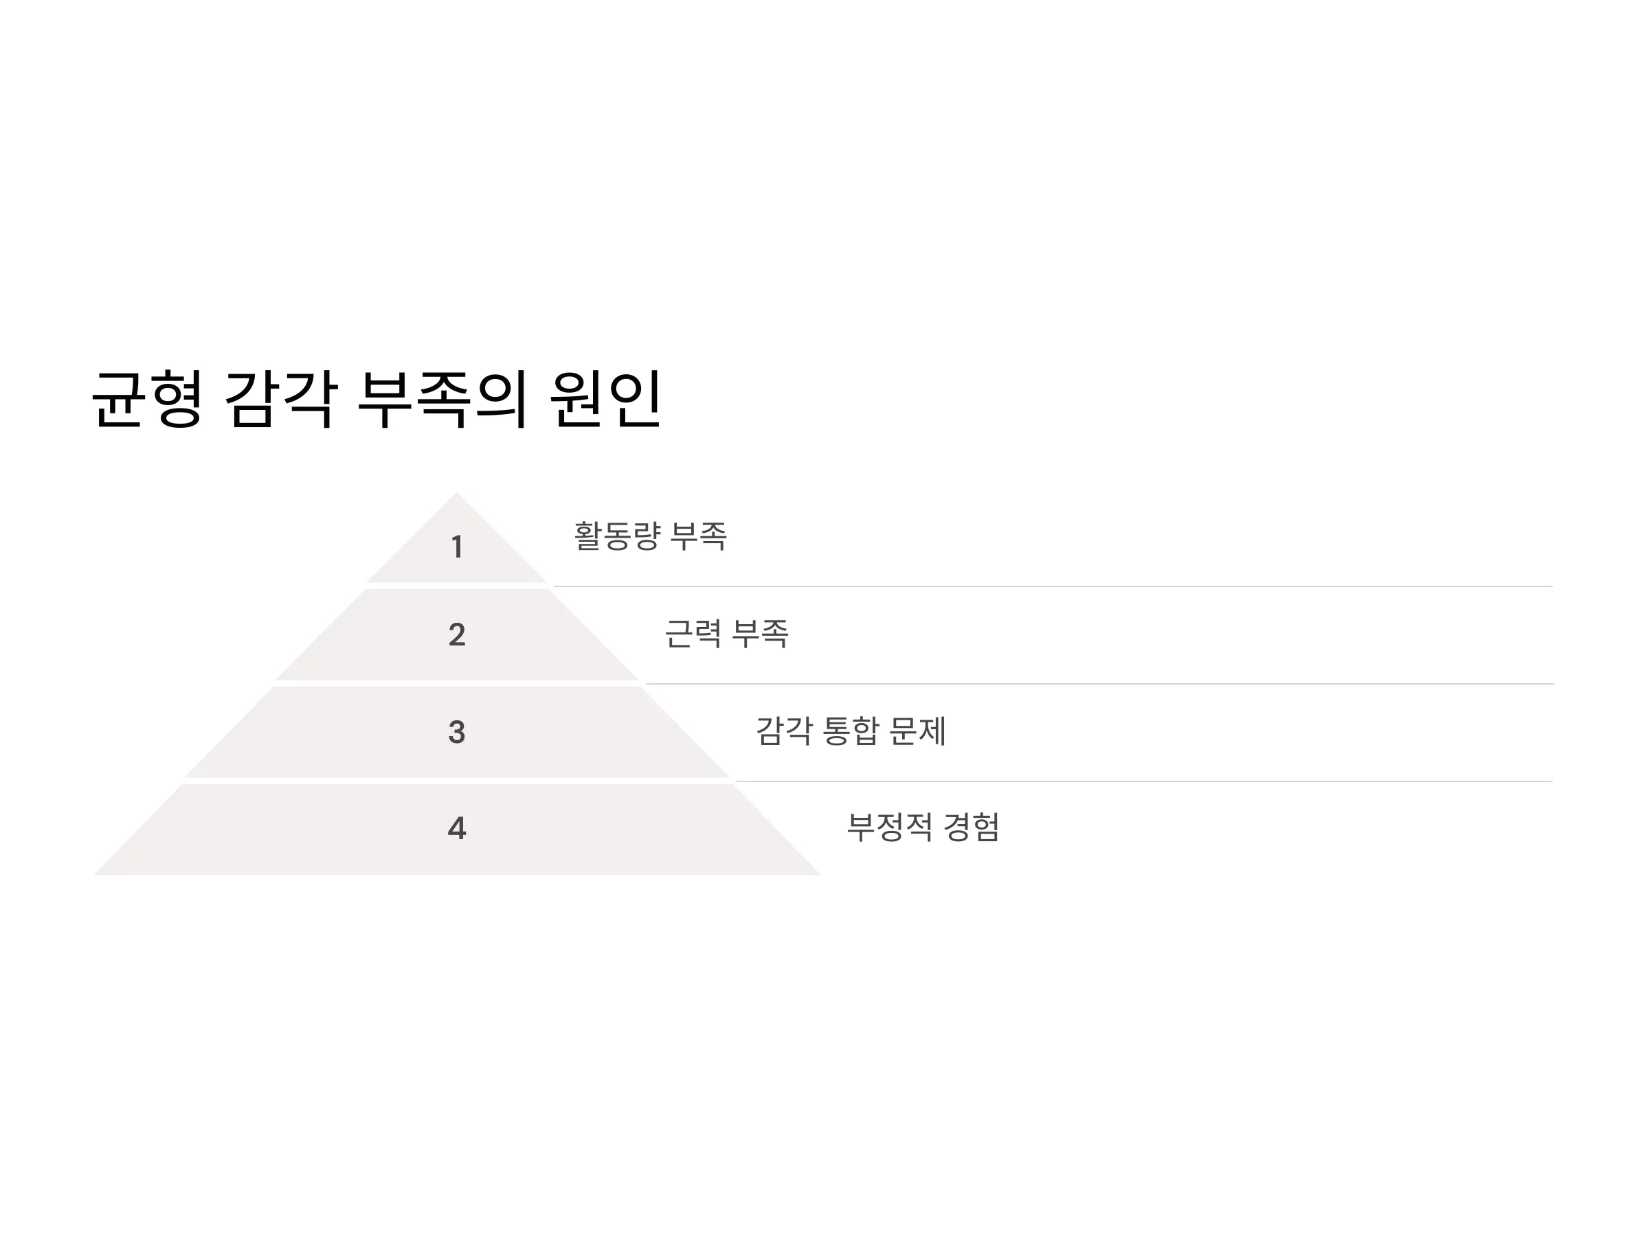Select the 근력 부족 label
The width and height of the screenshot is (1649, 1236).
click(x=726, y=633)
